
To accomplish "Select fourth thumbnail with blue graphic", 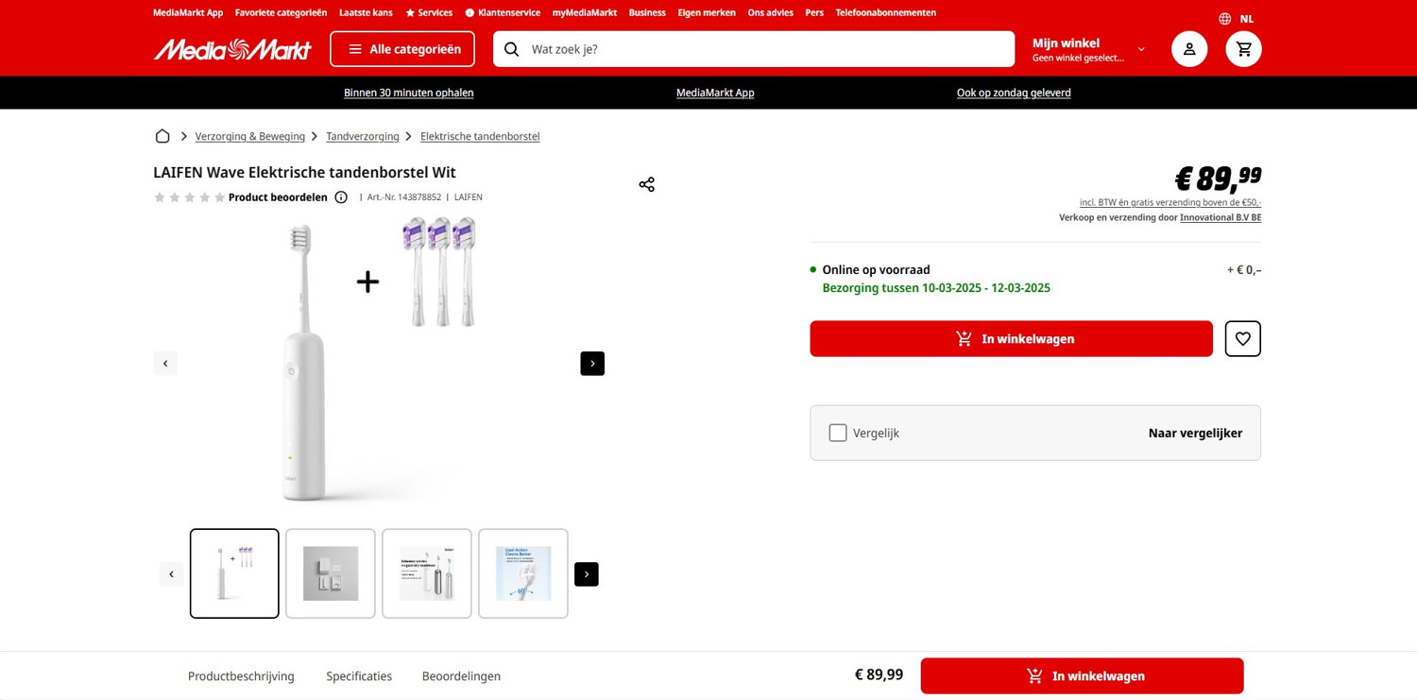I will tap(523, 573).
